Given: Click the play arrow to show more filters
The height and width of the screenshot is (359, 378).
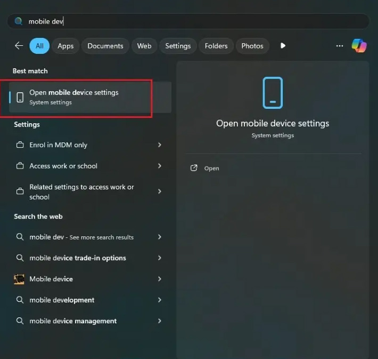Looking at the screenshot, I should click(283, 46).
